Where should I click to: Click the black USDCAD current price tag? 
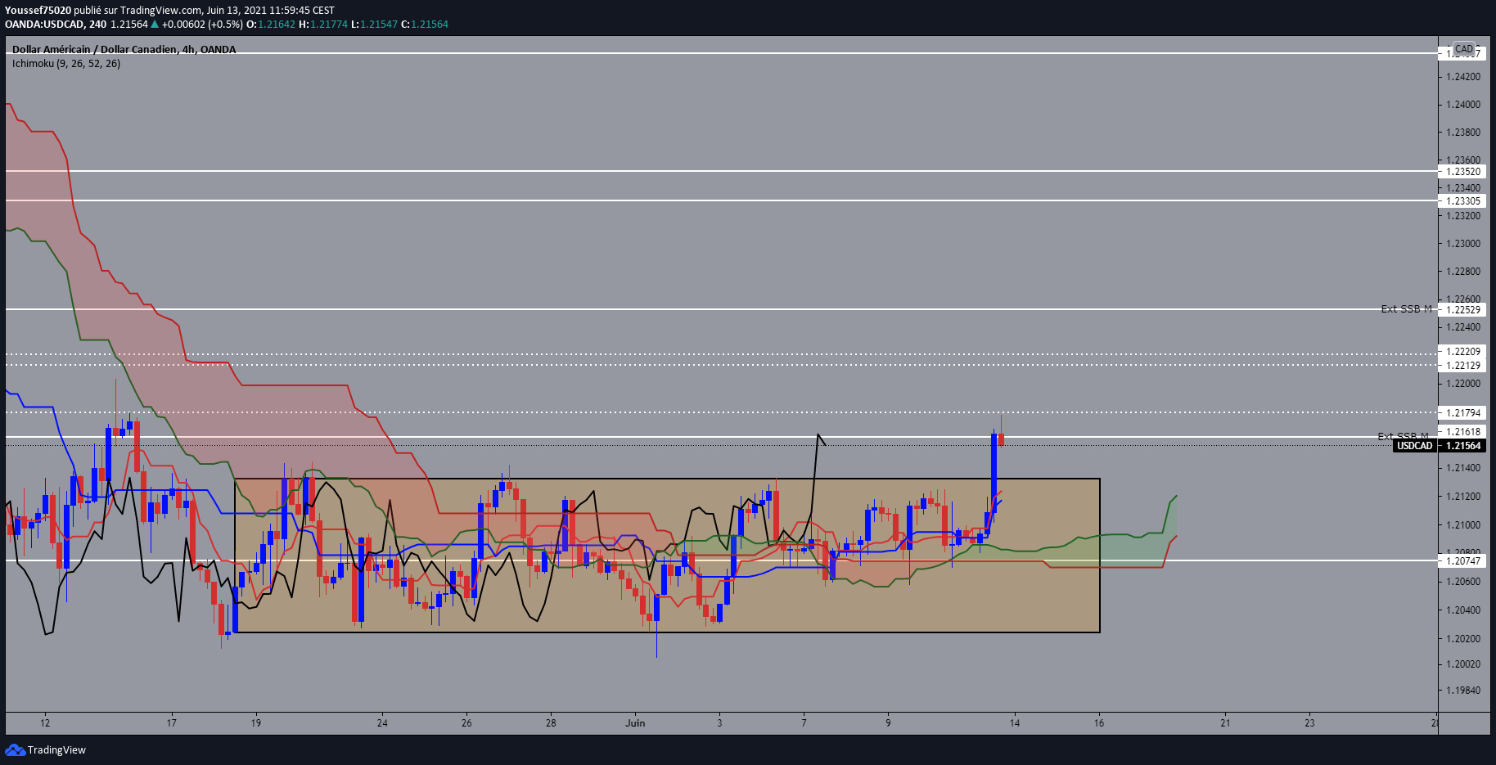pyautogui.click(x=1438, y=446)
